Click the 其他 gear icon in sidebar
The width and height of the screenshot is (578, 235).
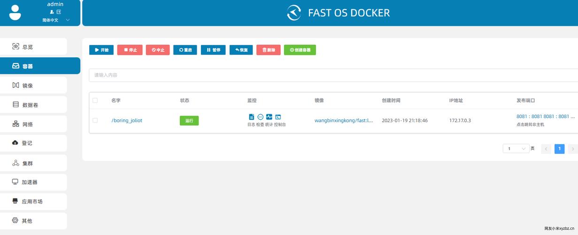pos(15,220)
